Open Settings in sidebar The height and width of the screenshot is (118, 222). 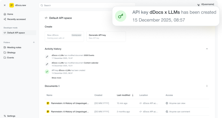pos(11,116)
